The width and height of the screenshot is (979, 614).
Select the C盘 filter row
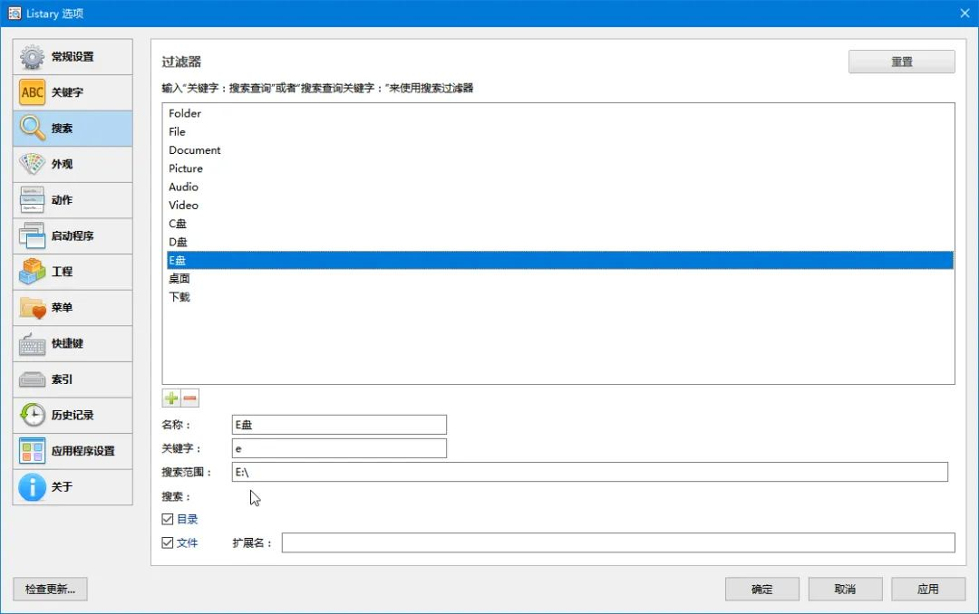(x=560, y=224)
